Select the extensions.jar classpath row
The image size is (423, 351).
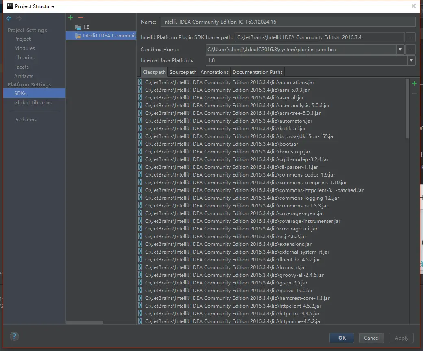tap(271, 244)
